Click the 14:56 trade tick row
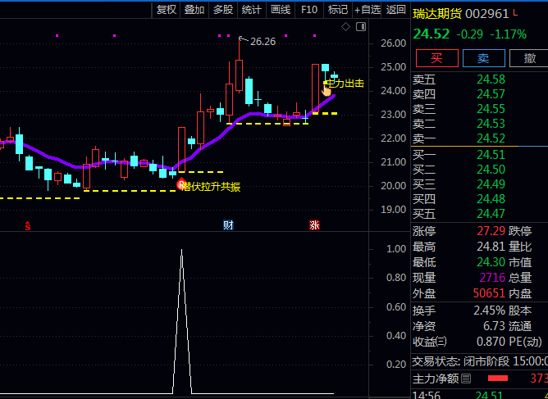This screenshot has width=548, height=399. pyautogui.click(x=480, y=395)
